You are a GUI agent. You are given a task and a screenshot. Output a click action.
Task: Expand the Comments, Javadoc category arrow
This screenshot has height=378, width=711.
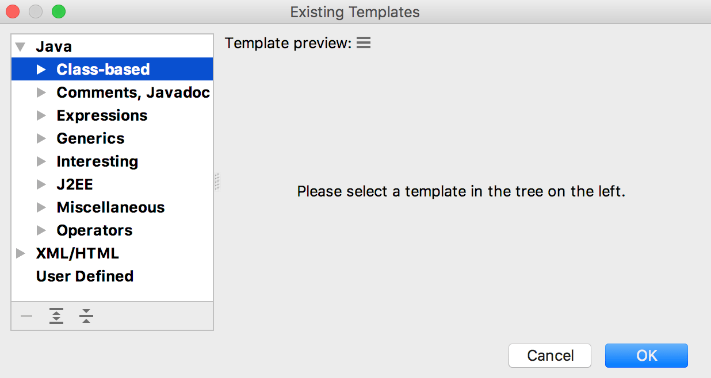(41, 92)
